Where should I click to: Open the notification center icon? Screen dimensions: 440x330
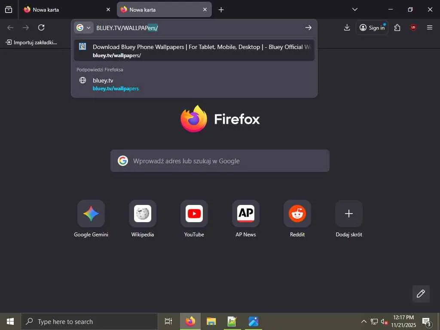427,321
